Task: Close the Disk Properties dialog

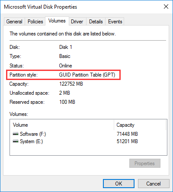Action: click(166, 6)
